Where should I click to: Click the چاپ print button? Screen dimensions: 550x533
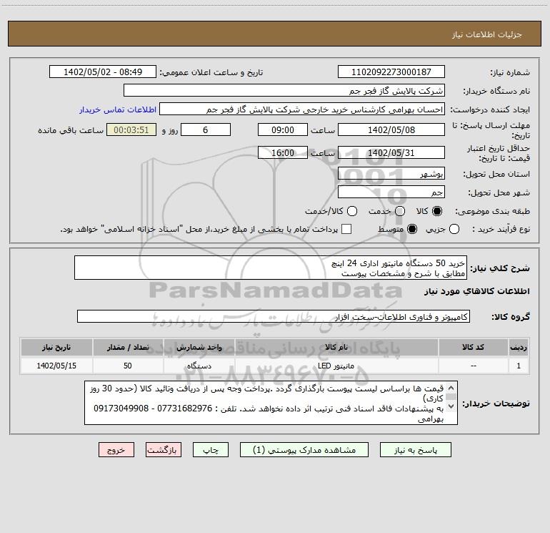point(211,450)
